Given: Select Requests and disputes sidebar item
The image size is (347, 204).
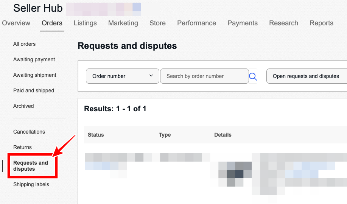Looking at the screenshot, I should (31, 166).
